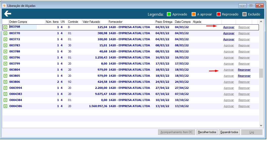Viewport: 267px width, 141px height.
Task: Select value 424,58 cell
Action: click(102, 82)
